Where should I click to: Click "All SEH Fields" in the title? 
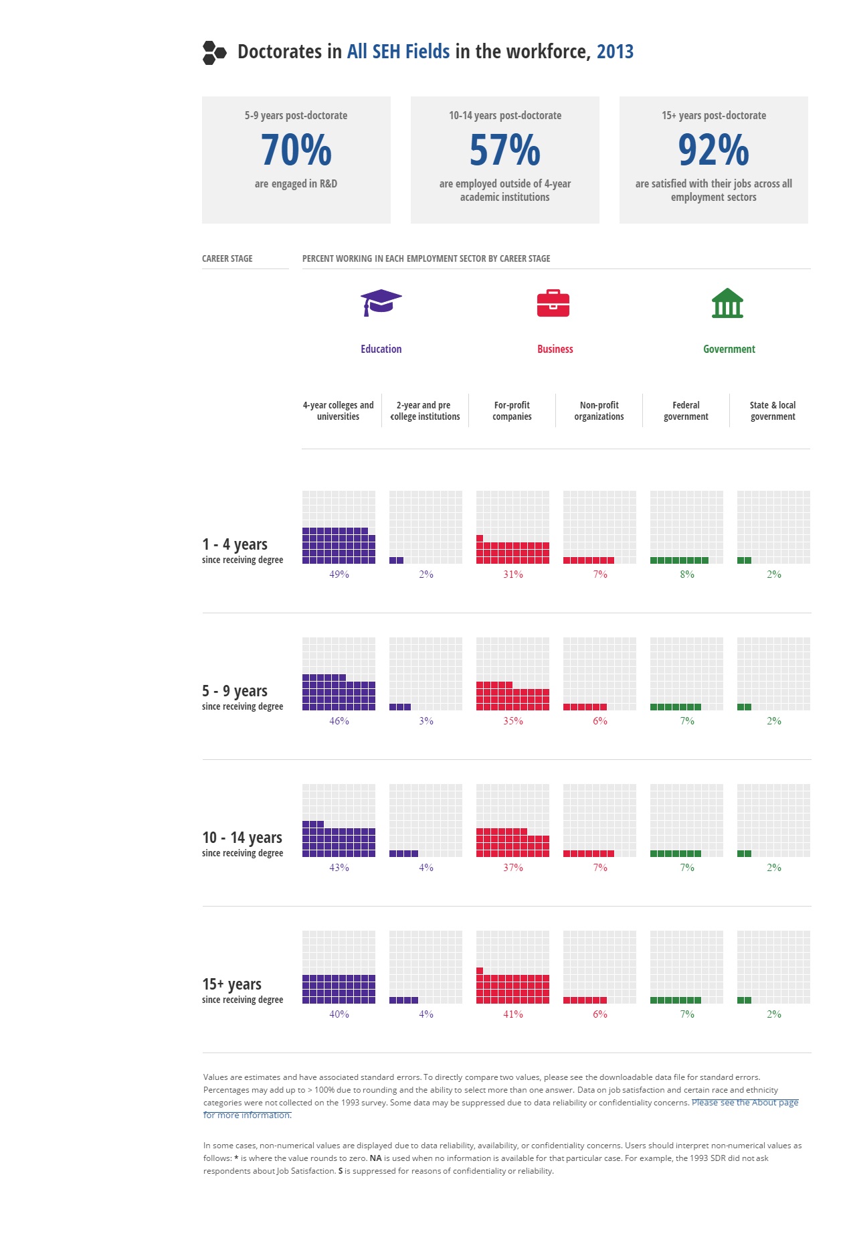click(398, 52)
